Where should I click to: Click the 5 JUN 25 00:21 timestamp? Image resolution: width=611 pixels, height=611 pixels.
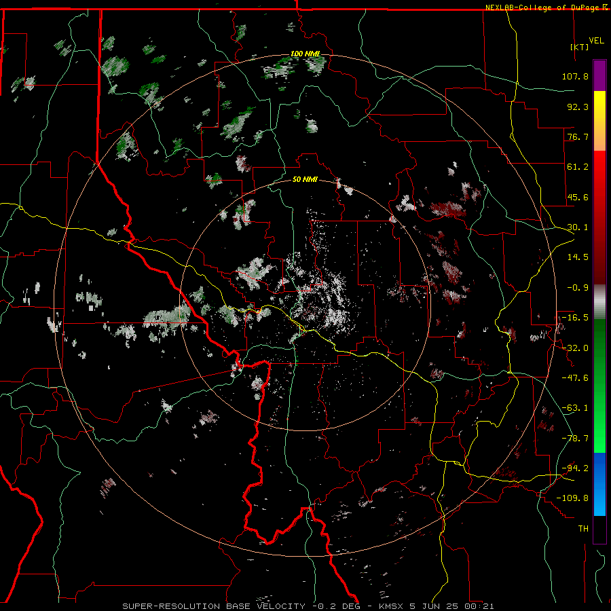[452, 606]
